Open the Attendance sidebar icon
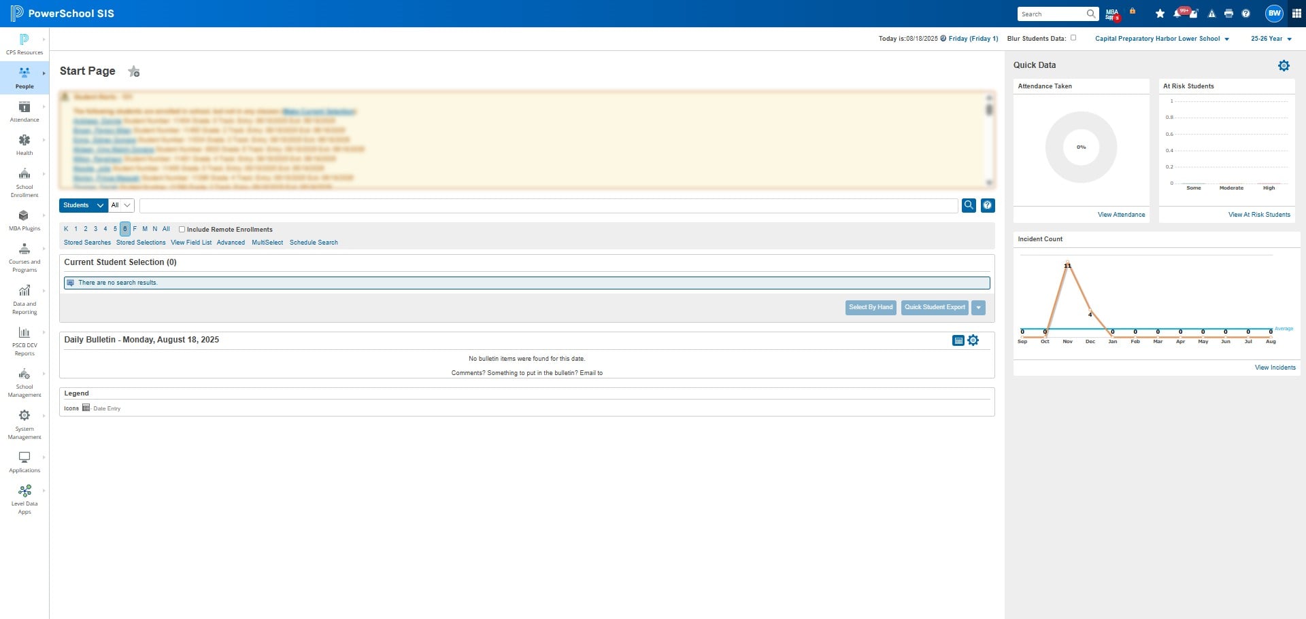 coord(24,111)
